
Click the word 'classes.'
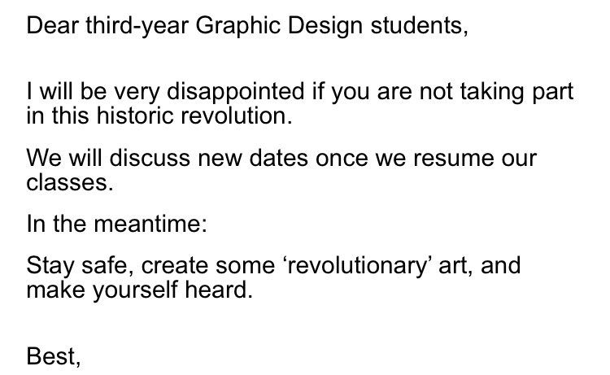point(70,182)
